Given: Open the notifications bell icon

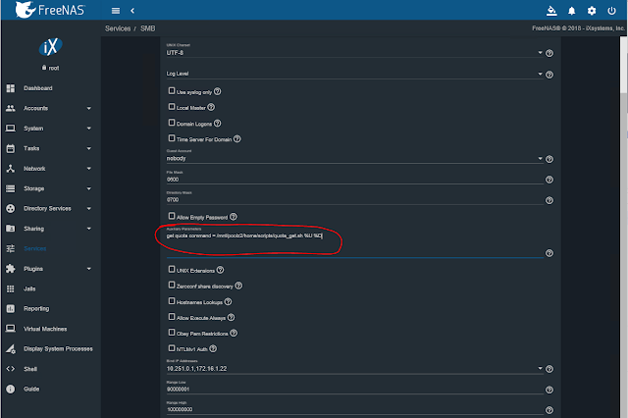Looking at the screenshot, I should [x=572, y=12].
